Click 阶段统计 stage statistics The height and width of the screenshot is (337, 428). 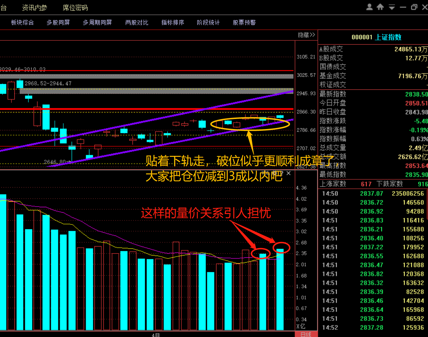208,23
